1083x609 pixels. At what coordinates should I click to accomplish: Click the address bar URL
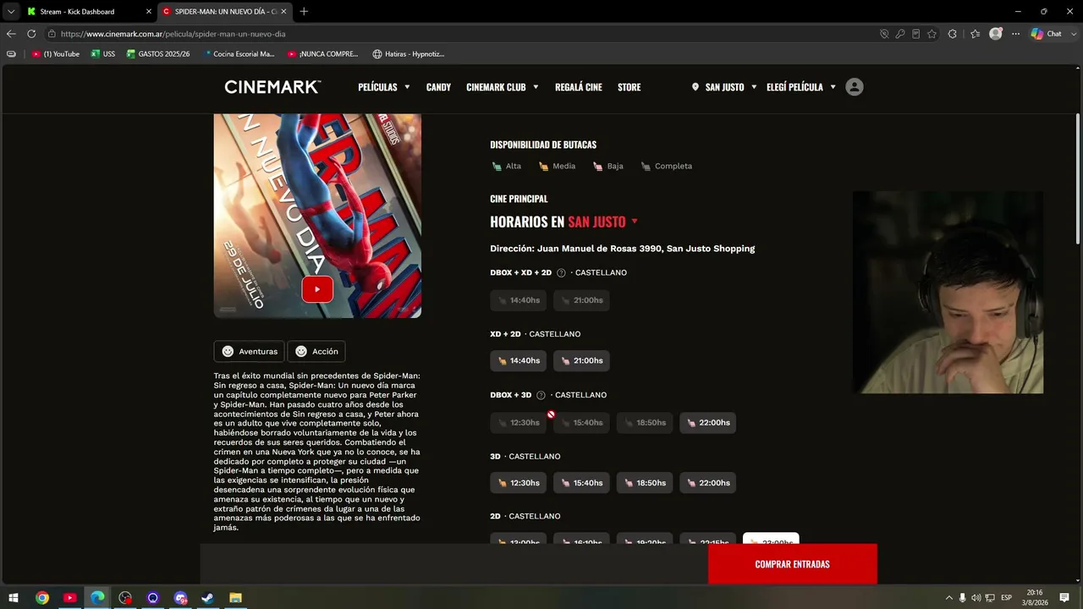click(x=173, y=34)
